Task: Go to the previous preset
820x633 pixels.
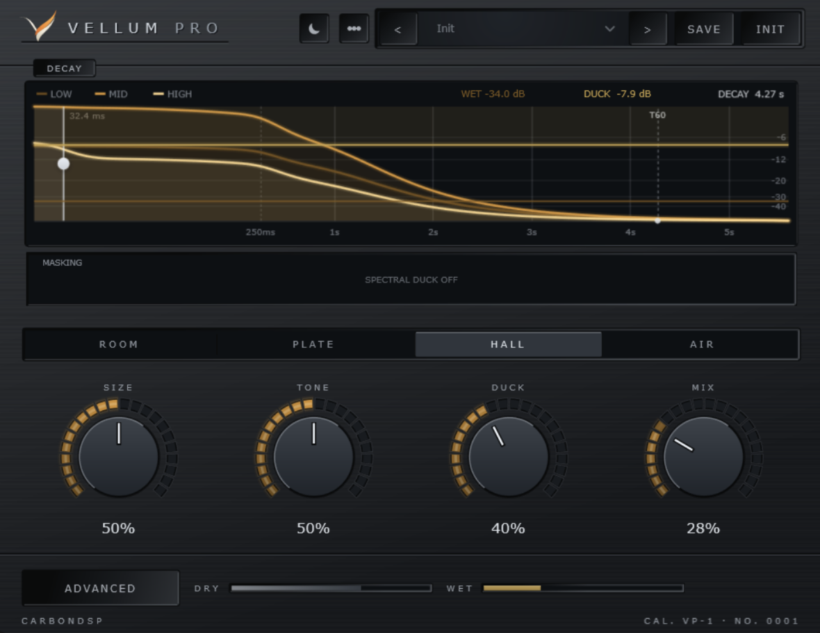Action: pos(398,29)
